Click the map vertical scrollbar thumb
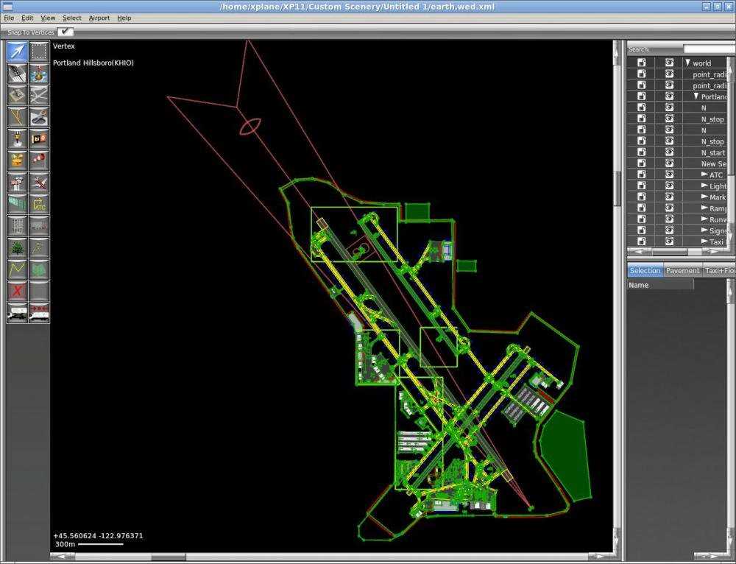This screenshot has height=564, width=736. 618,188
